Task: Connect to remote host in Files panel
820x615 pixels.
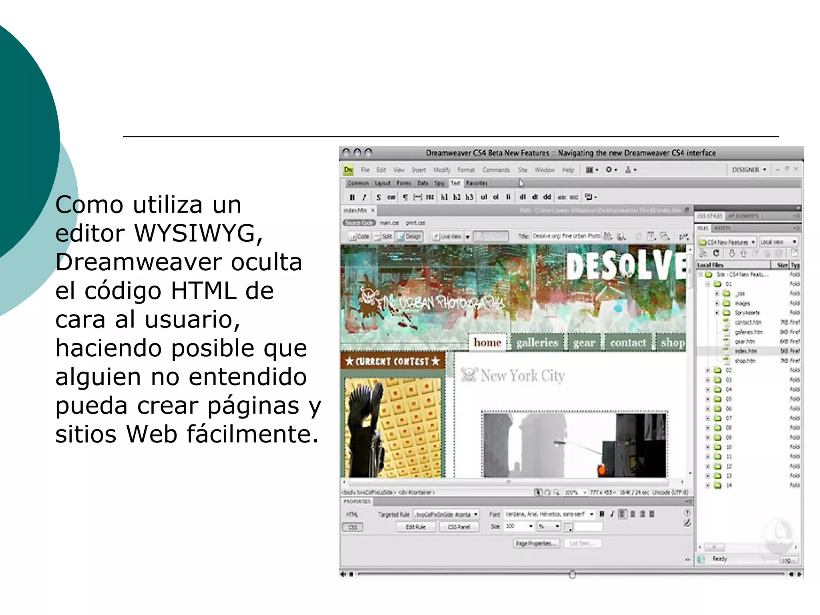Action: 703,253
